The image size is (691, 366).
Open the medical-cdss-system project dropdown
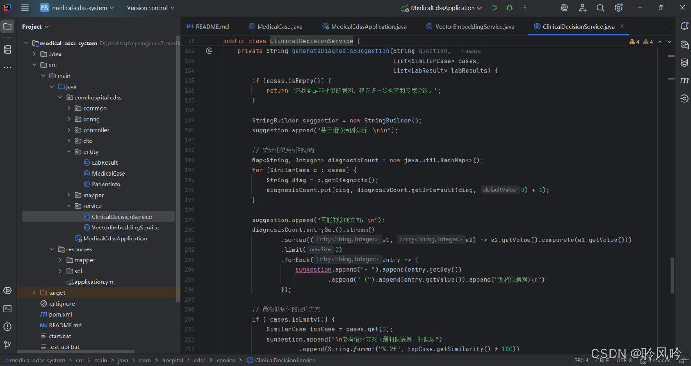77,8
